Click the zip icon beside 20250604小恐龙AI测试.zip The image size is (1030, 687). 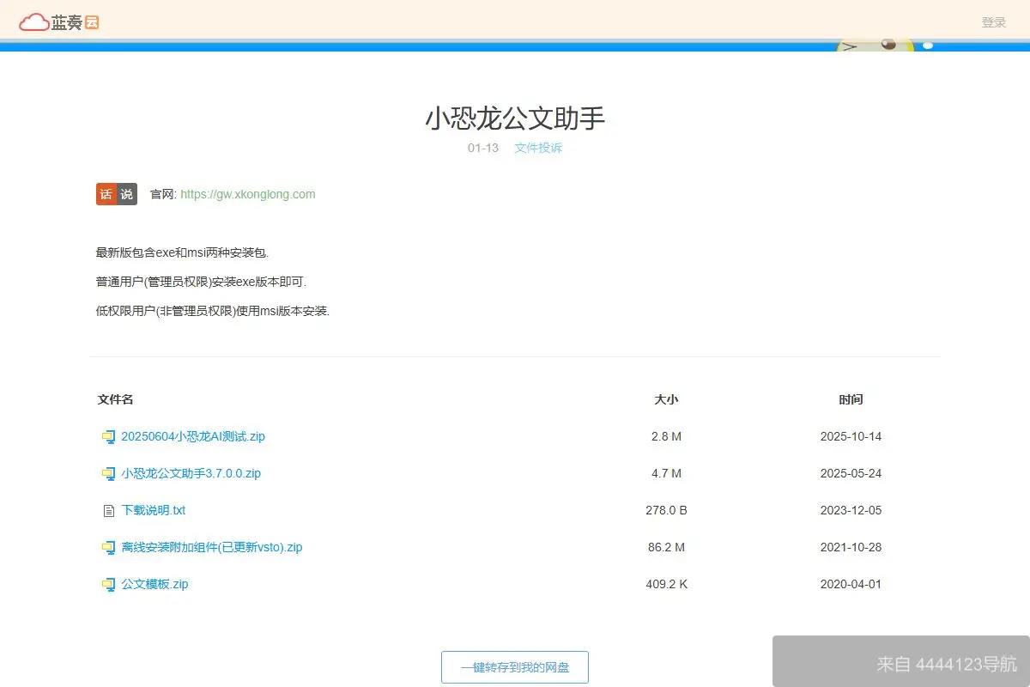coord(108,436)
